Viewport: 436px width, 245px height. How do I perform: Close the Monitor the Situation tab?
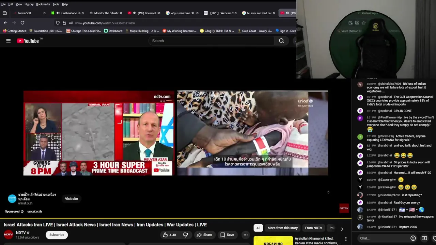point(121,13)
